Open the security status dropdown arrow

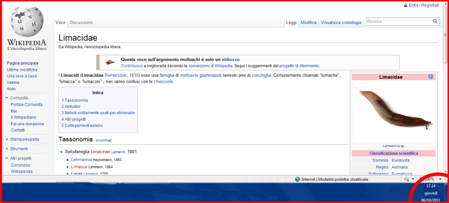coord(413,180)
